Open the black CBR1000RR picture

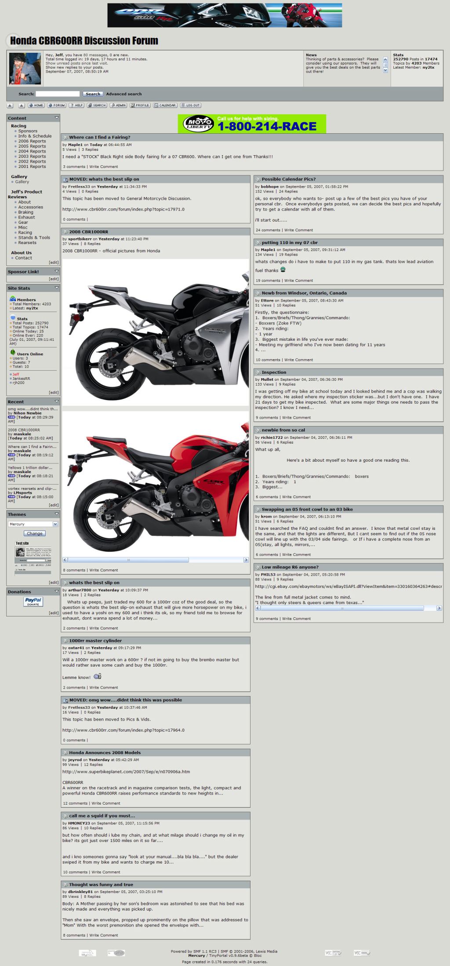click(x=156, y=332)
